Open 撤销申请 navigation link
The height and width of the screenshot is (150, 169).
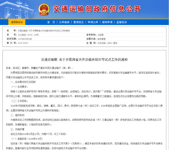click(107, 22)
